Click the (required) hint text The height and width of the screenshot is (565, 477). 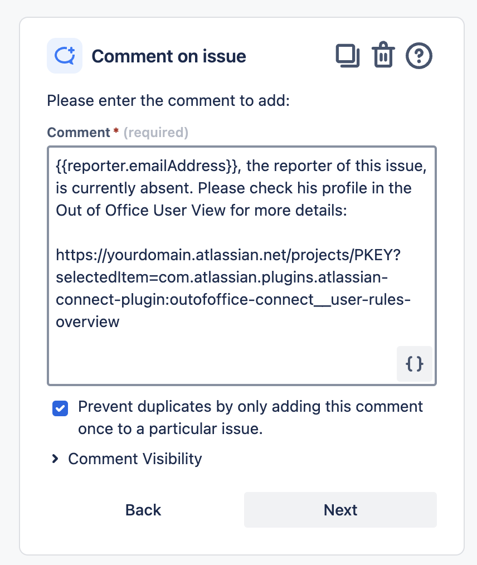156,133
